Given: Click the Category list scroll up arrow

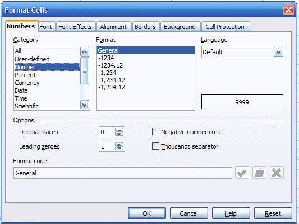Looking at the screenshot, I should (x=85, y=51).
